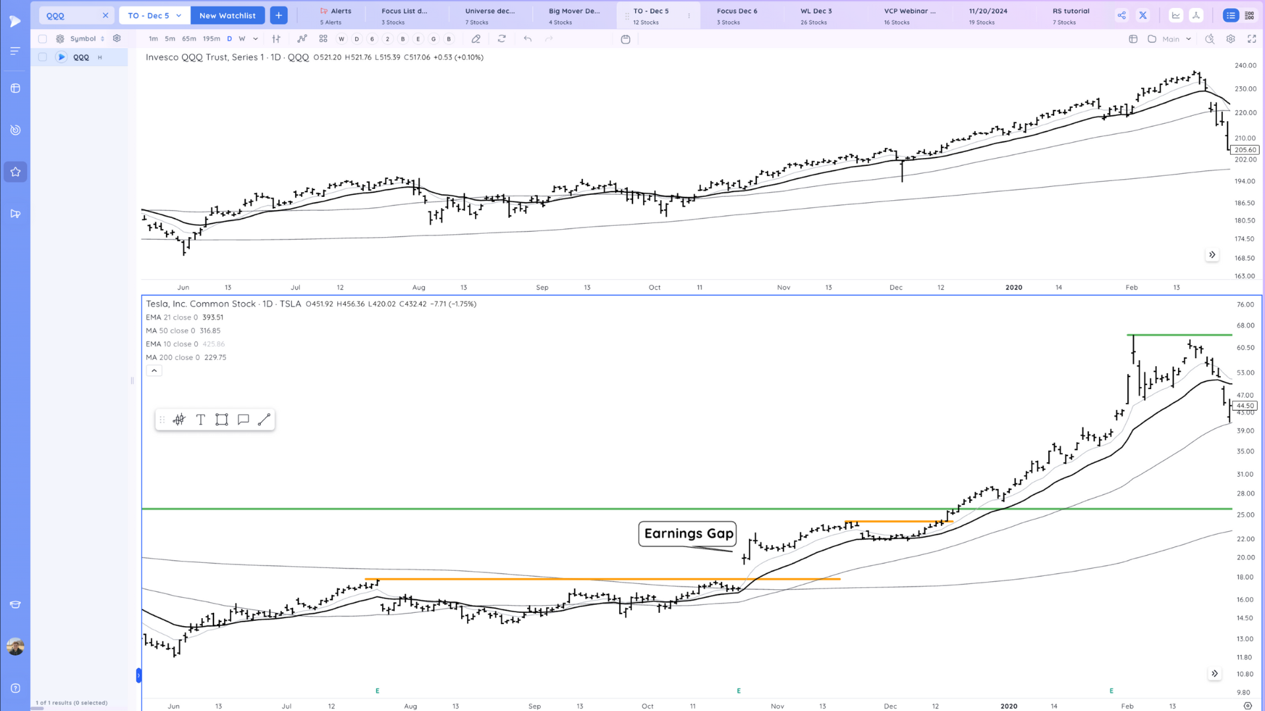Select the 195m timeframe
Image resolution: width=1265 pixels, height=711 pixels.
click(211, 39)
